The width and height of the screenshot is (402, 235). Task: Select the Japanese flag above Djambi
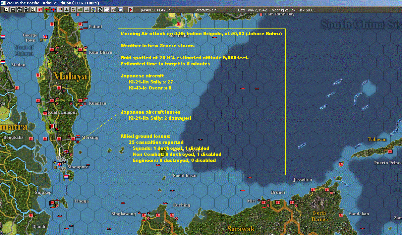(31, 215)
